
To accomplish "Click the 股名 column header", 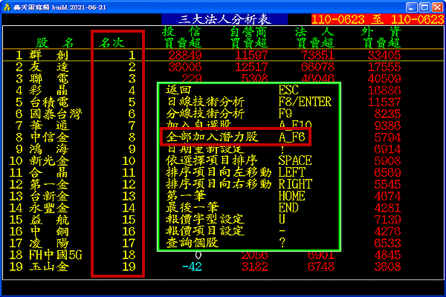I will (x=55, y=43).
